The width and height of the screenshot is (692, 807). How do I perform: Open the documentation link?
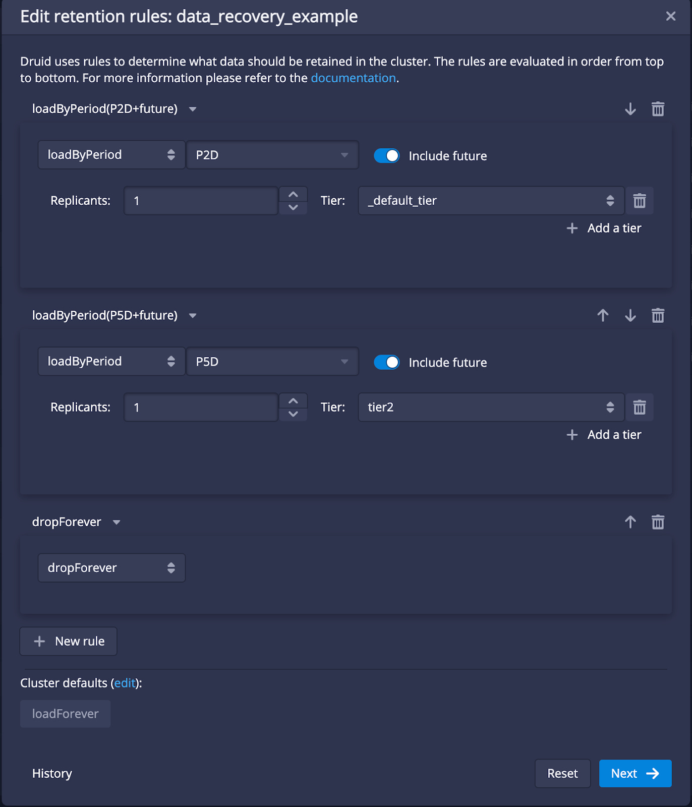coord(353,78)
